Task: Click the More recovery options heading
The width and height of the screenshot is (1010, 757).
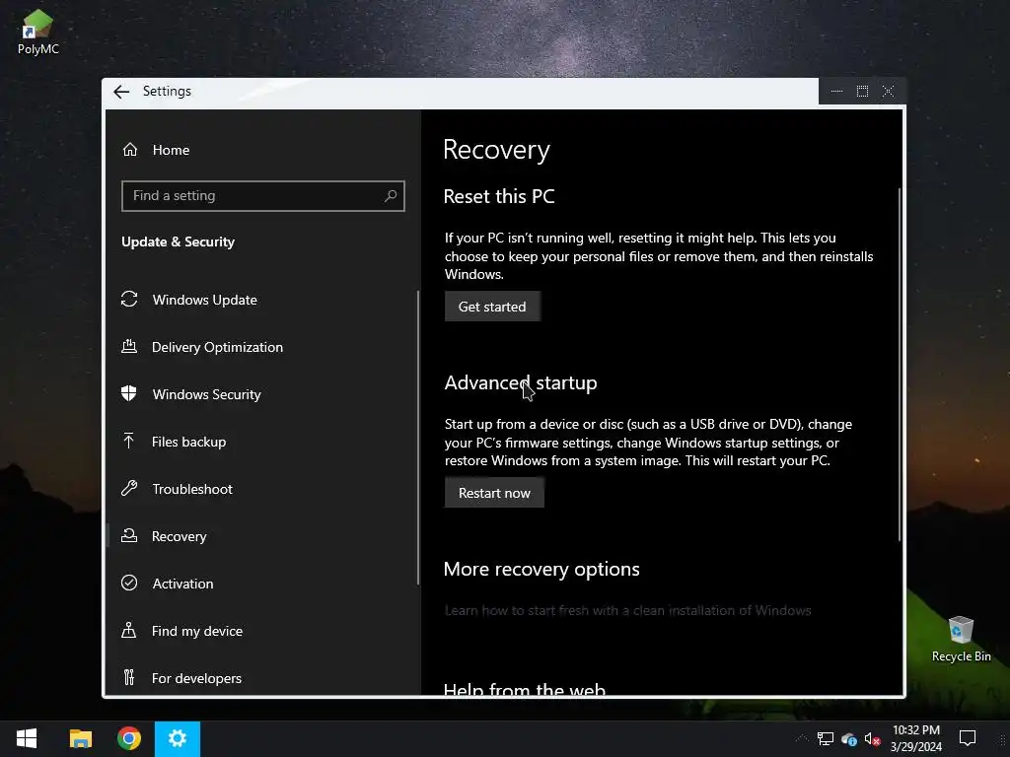Action: [541, 569]
